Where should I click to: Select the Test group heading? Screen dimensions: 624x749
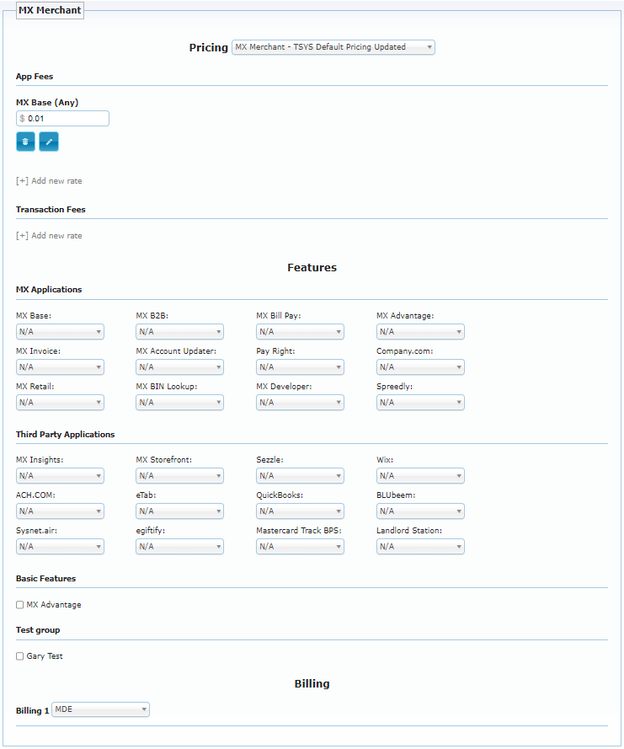(38, 630)
